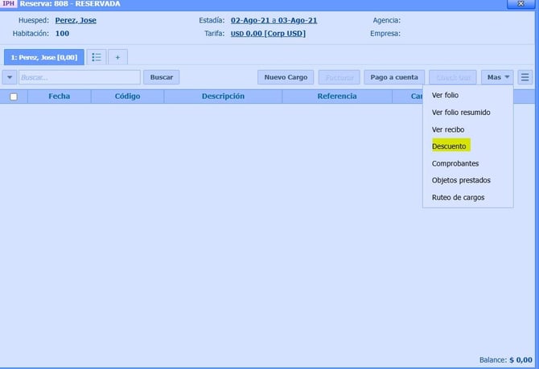
Task: Choose Ver folio menu option
Action: pyautogui.click(x=445, y=95)
